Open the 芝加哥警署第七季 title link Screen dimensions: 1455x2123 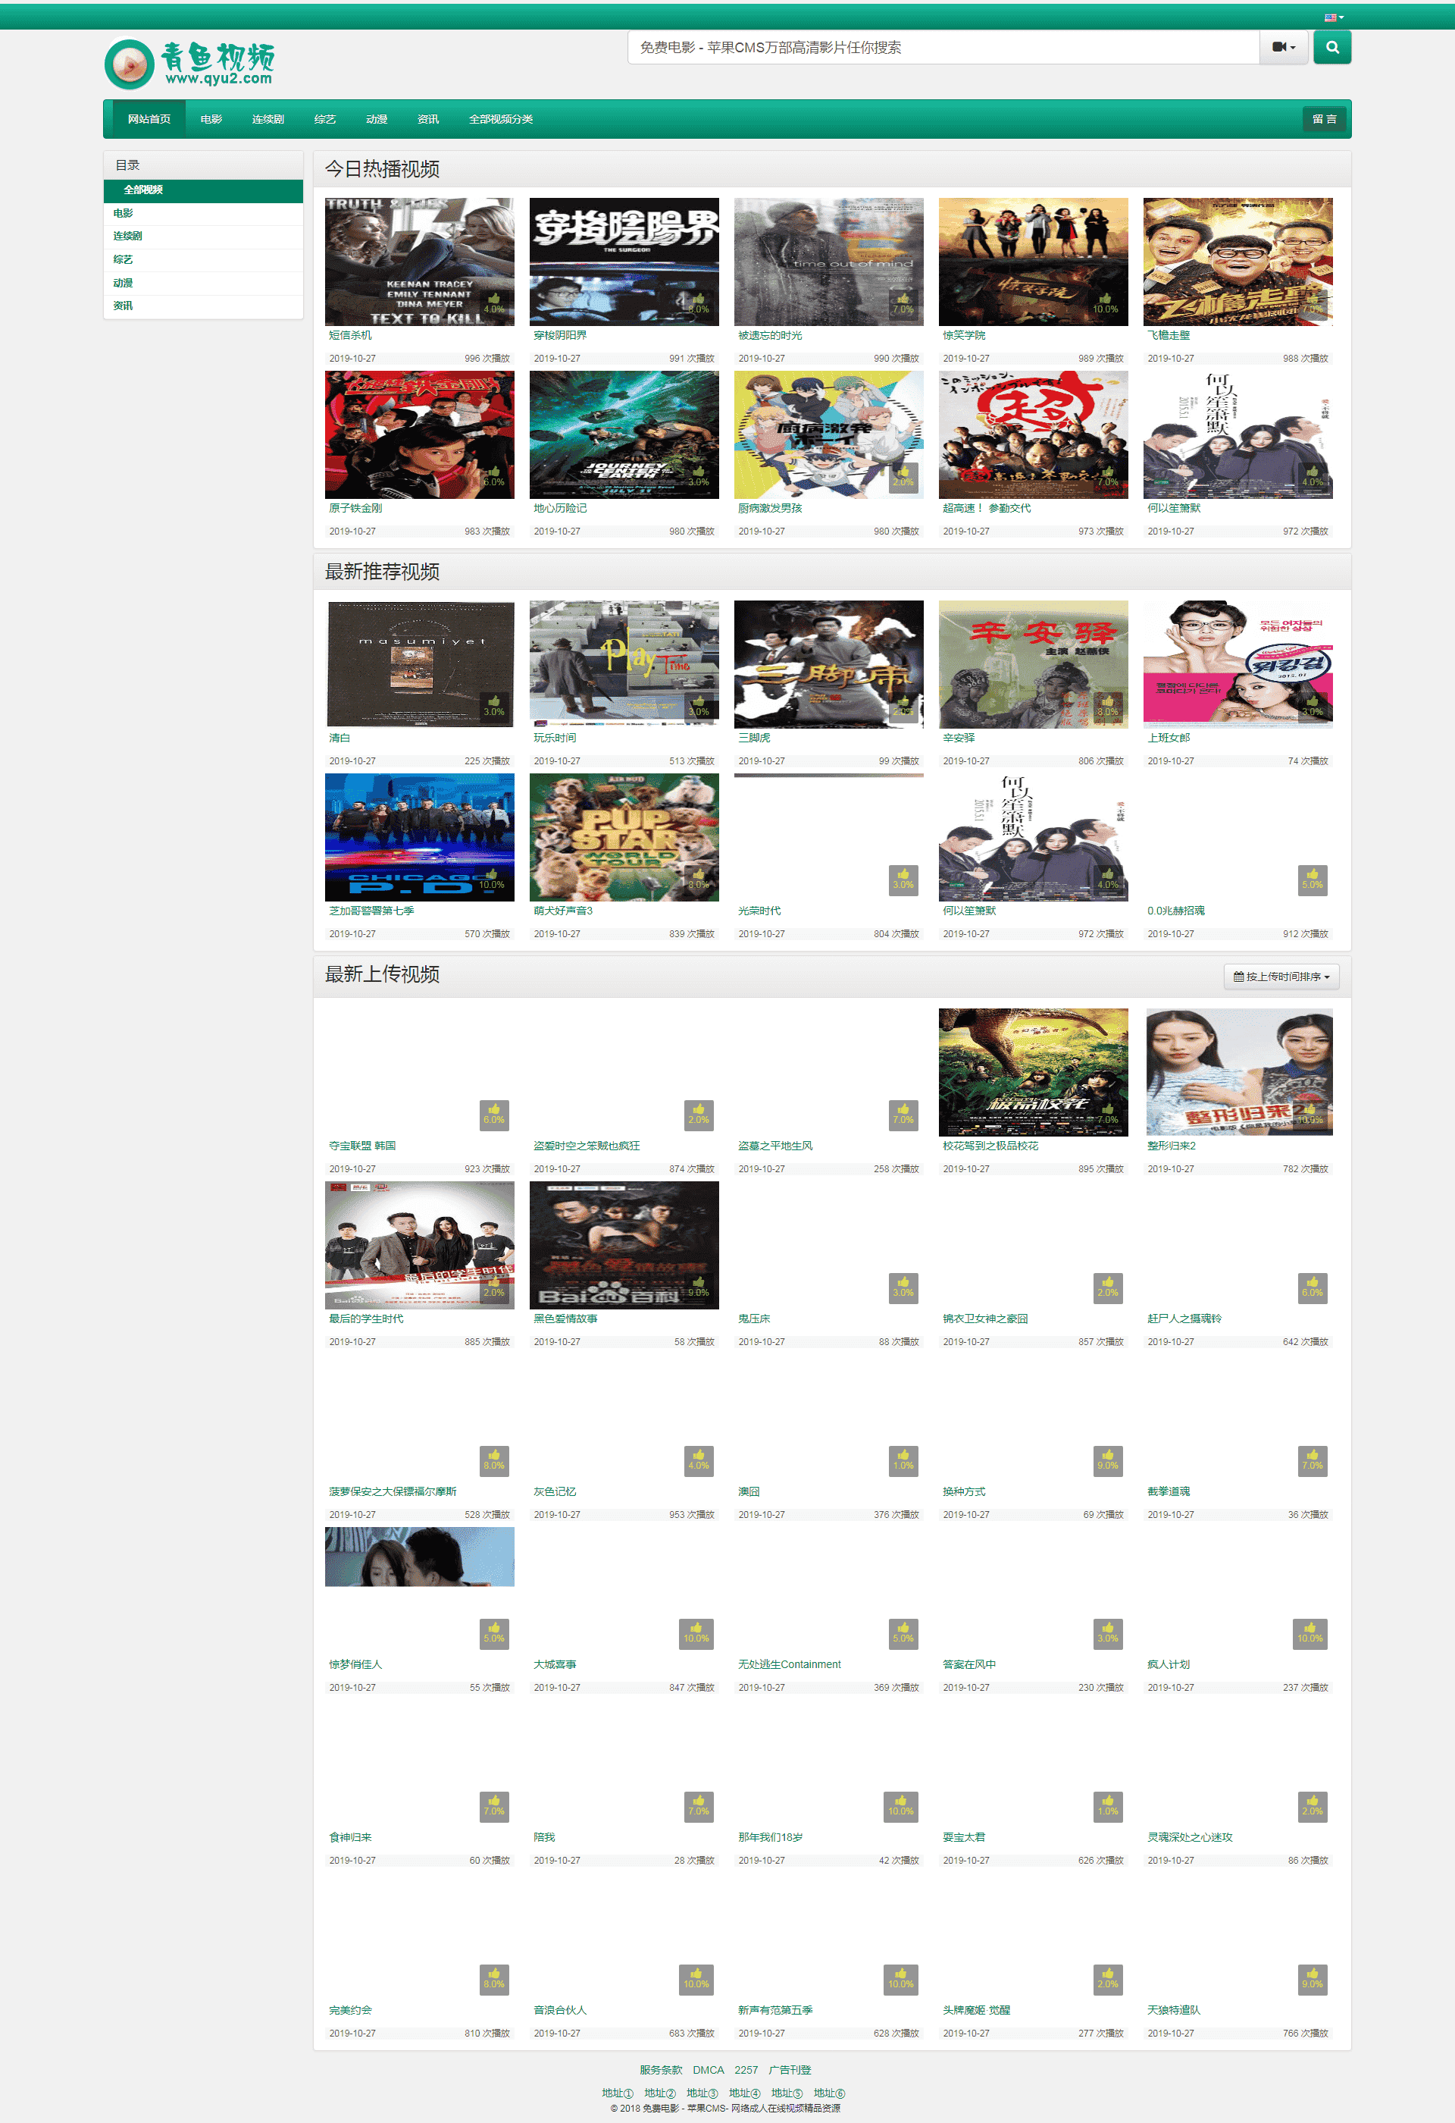coord(371,911)
